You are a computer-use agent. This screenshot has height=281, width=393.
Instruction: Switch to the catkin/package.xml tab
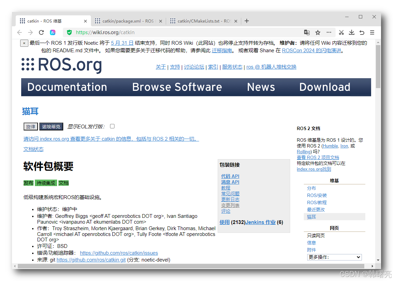128,21
